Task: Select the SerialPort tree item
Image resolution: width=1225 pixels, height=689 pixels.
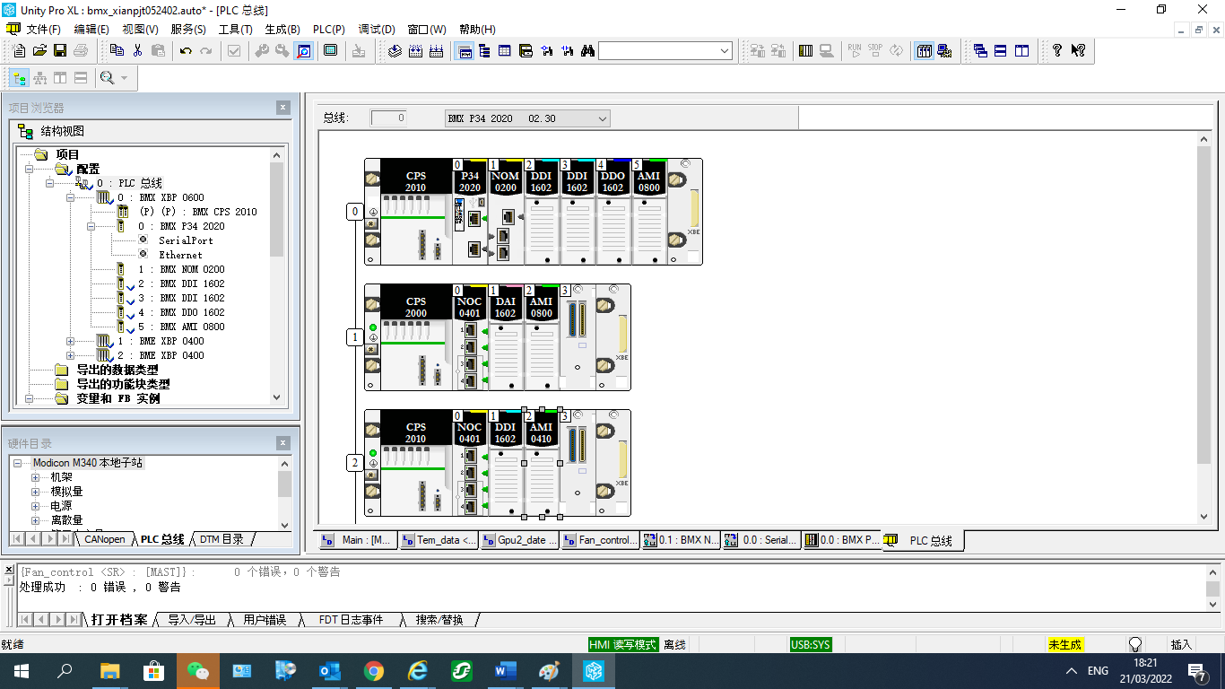Action: pos(186,240)
